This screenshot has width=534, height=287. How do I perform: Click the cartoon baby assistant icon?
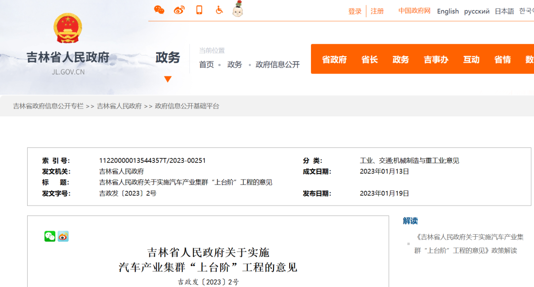click(x=238, y=9)
